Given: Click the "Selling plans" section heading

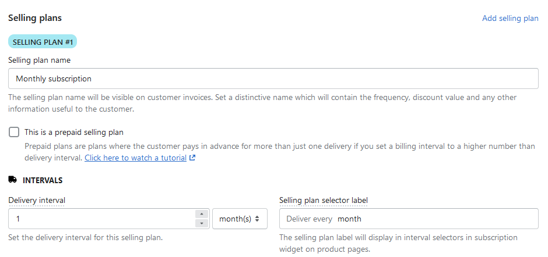Looking at the screenshot, I should pos(35,18).
